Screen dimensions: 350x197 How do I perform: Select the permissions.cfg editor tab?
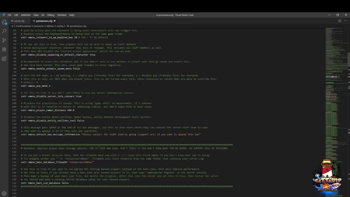(x=44, y=21)
